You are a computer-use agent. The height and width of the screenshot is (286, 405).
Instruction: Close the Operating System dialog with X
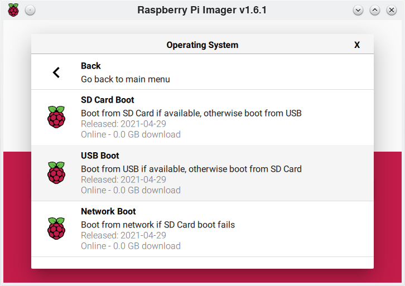357,45
